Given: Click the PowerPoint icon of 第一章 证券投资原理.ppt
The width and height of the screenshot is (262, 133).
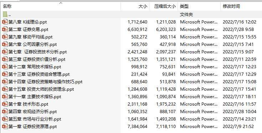Looking at the screenshot, I should click(x=5, y=127).
